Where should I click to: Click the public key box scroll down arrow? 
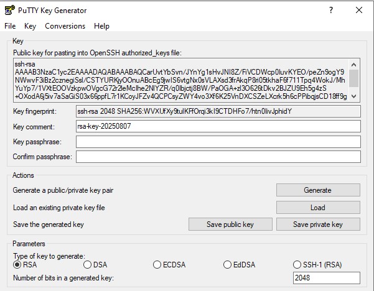click(354, 96)
